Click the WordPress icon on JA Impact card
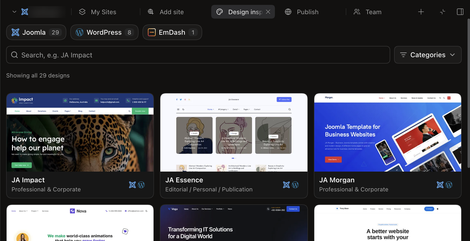 click(x=141, y=184)
